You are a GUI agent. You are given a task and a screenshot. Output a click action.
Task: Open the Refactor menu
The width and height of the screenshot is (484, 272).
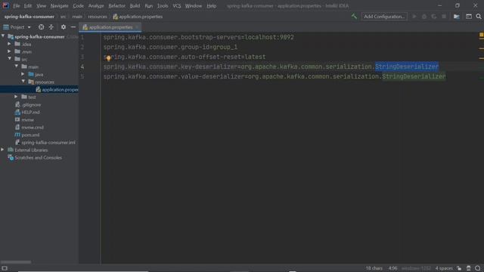116,6
